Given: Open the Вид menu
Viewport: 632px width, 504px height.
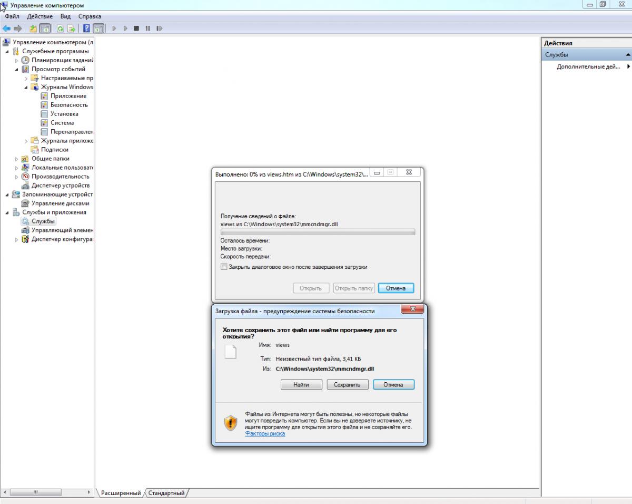Looking at the screenshot, I should point(66,16).
